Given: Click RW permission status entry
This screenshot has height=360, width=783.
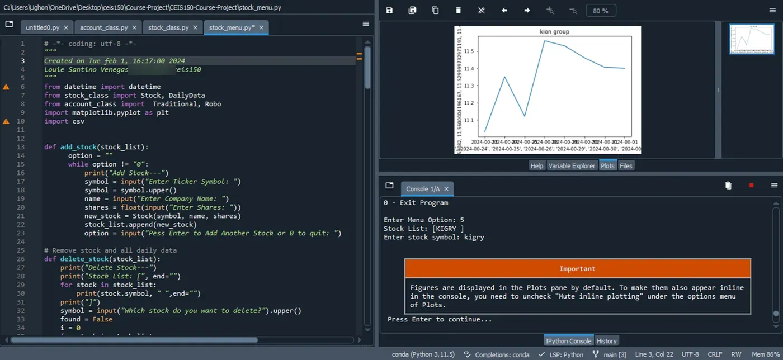Looking at the screenshot, I should tap(736, 354).
